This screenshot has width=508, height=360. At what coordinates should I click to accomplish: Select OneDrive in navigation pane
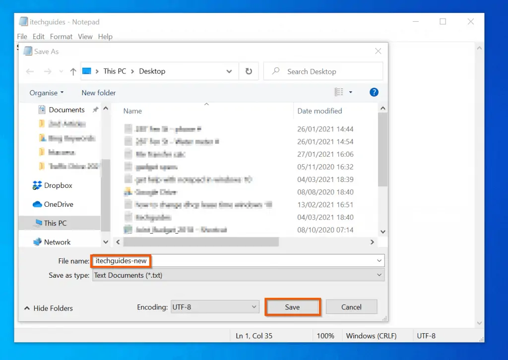tap(53, 204)
